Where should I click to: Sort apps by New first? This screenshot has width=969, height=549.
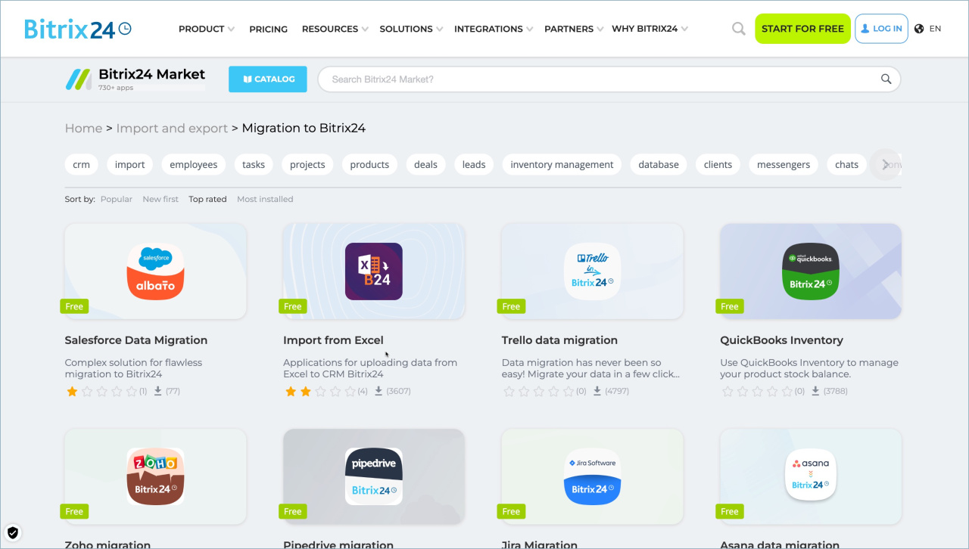click(160, 200)
